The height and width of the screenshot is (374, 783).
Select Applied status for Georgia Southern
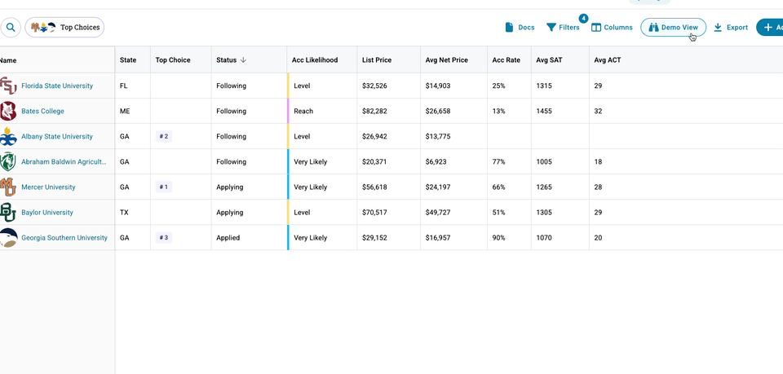pos(228,238)
